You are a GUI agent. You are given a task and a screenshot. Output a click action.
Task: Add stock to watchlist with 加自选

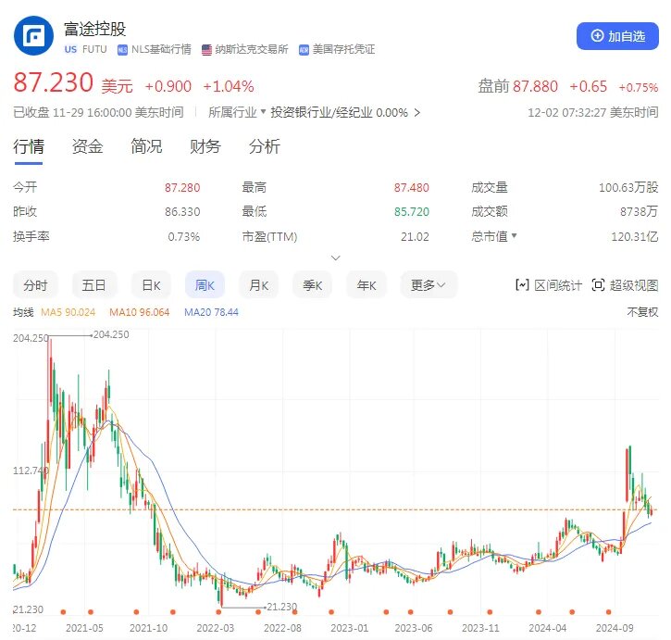pyautogui.click(x=617, y=36)
